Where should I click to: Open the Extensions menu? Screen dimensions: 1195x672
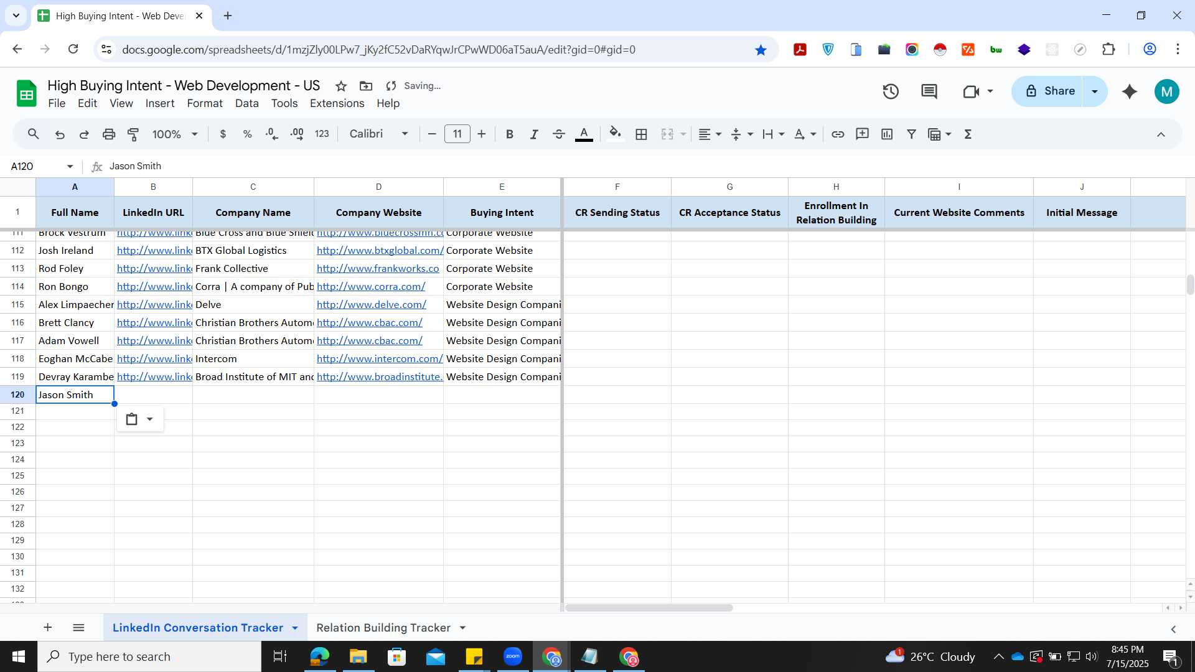pyautogui.click(x=337, y=103)
